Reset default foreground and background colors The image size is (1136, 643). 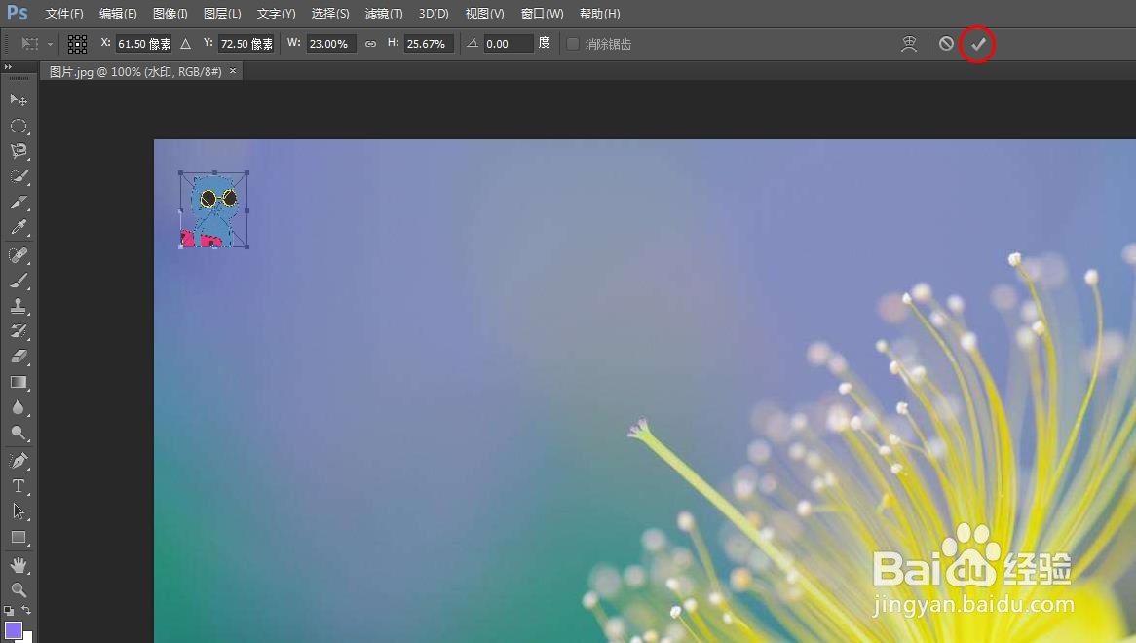point(8,611)
